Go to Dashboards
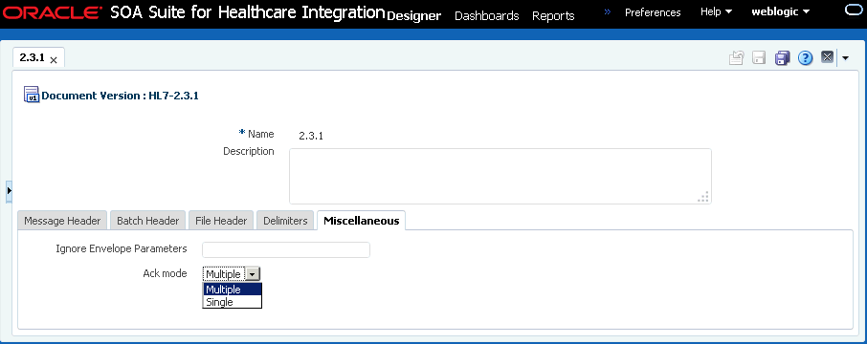Image resolution: width=867 pixels, height=344 pixels. pos(486,16)
